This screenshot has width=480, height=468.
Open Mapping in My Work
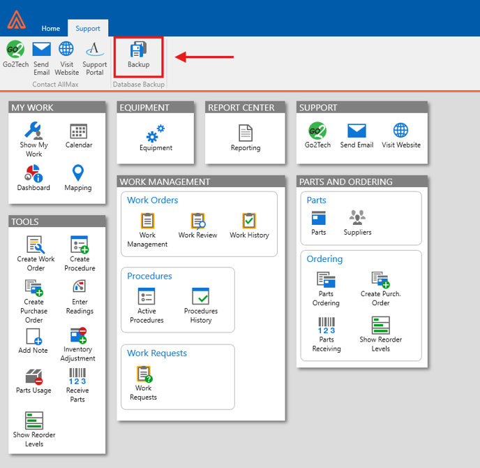[77, 177]
